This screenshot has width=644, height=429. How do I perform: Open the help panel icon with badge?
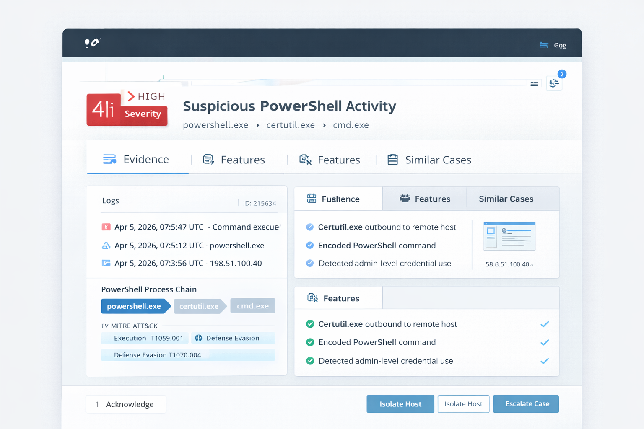click(554, 83)
